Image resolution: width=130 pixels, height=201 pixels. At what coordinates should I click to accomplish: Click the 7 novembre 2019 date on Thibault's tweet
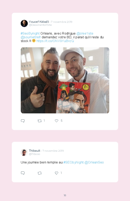(53, 151)
